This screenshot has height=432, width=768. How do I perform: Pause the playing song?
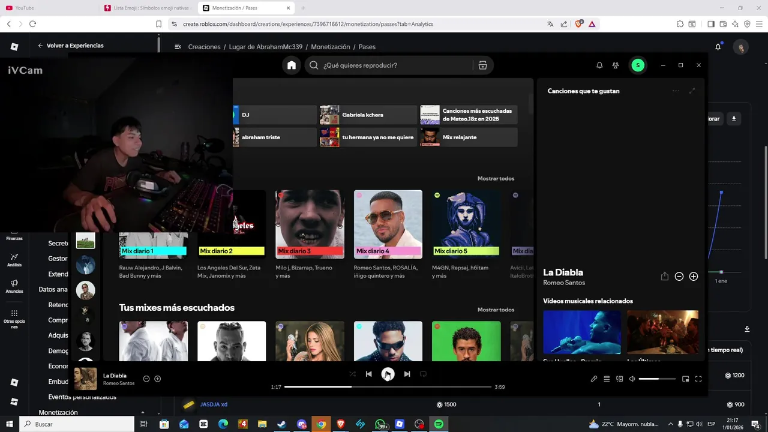388,374
